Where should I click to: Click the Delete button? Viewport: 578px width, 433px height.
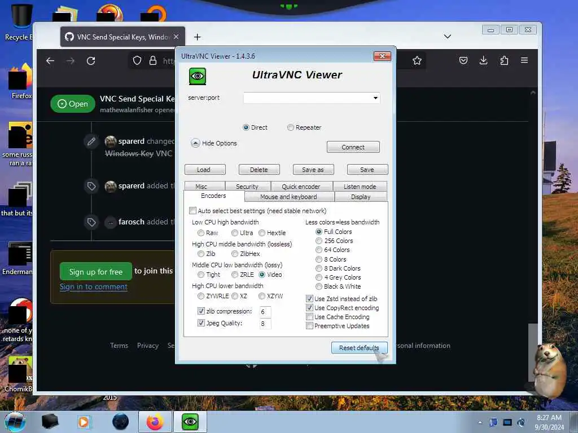(x=259, y=169)
